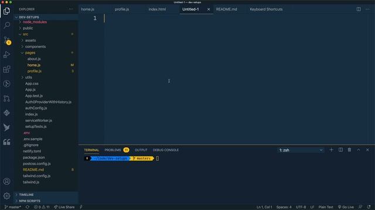Open the Git pull requests view icon
Screen dimensions: 375x210
(6, 99)
